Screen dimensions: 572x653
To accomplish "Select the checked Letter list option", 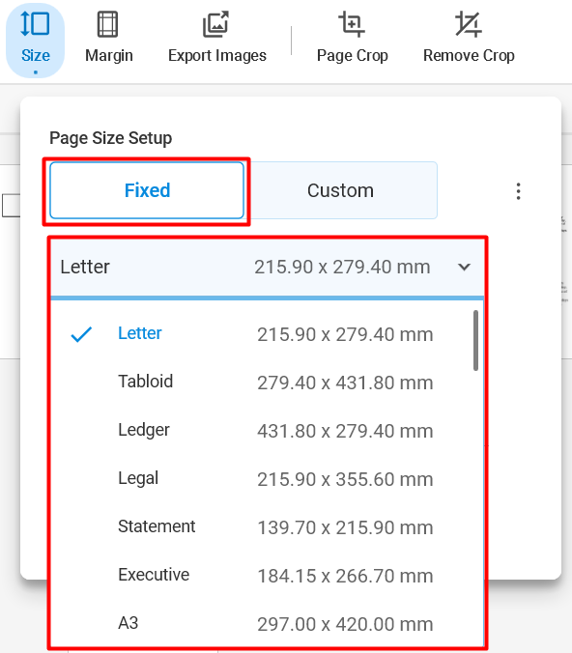I will pos(267,333).
